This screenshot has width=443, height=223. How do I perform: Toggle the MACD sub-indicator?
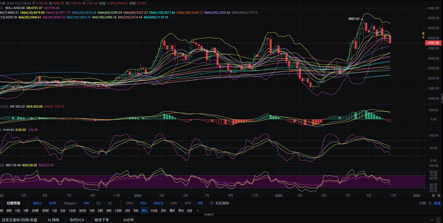click(x=158, y=203)
